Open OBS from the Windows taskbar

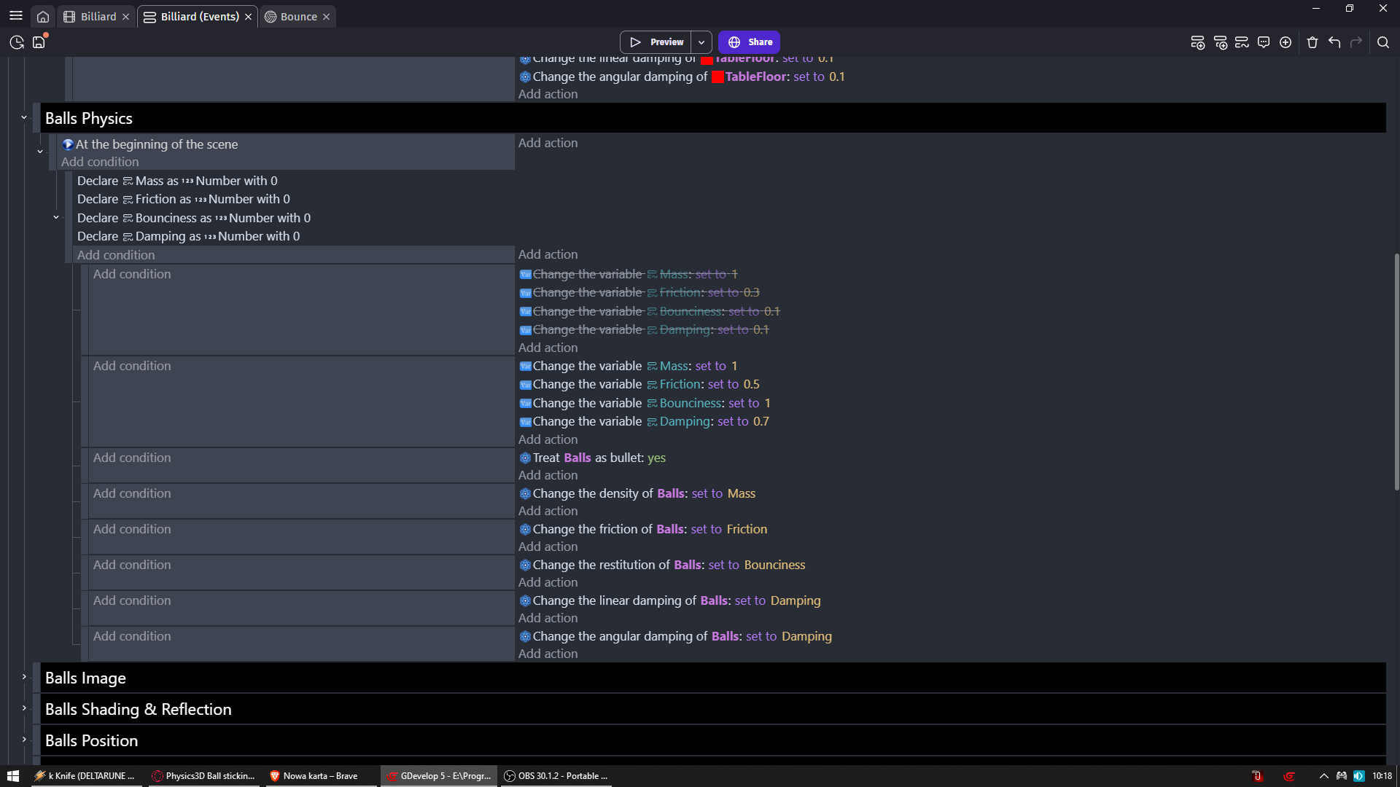tap(556, 776)
